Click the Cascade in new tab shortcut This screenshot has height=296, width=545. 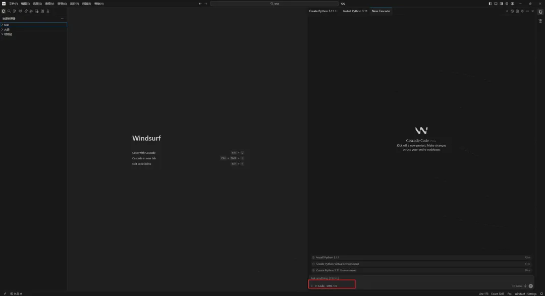coord(144,158)
